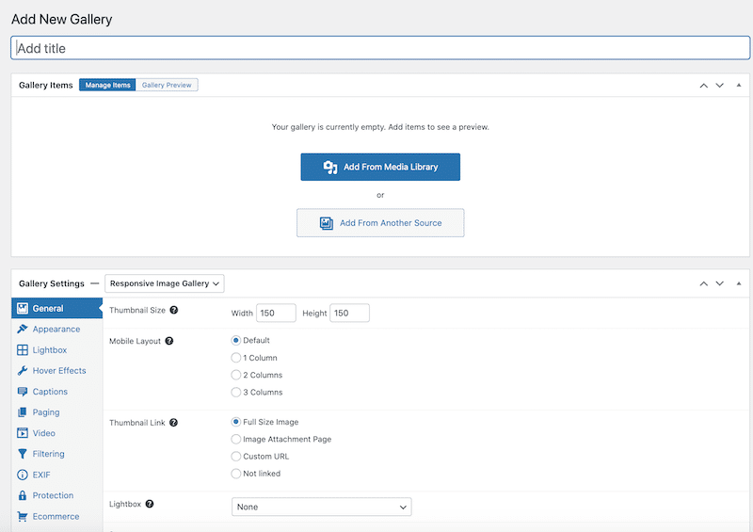Image resolution: width=753 pixels, height=532 pixels.
Task: Click the Captions speech bubble icon
Action: 23,392
